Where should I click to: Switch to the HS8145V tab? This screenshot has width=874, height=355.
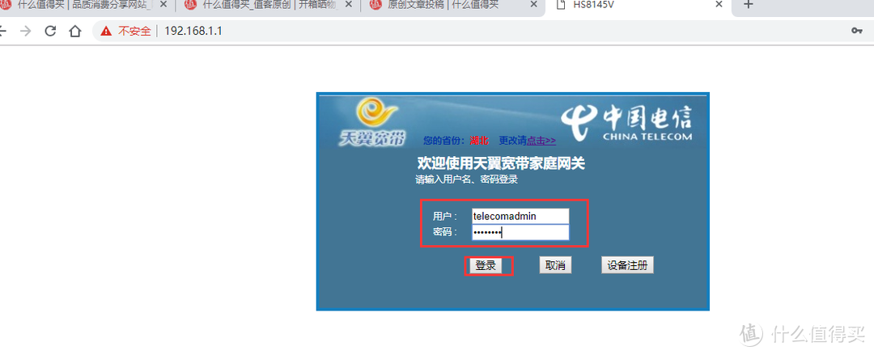(639, 5)
